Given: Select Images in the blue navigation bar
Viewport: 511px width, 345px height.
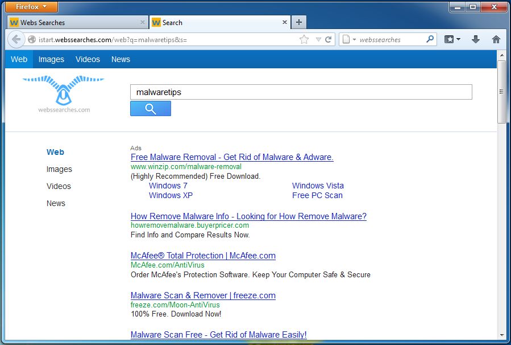Looking at the screenshot, I should point(51,59).
